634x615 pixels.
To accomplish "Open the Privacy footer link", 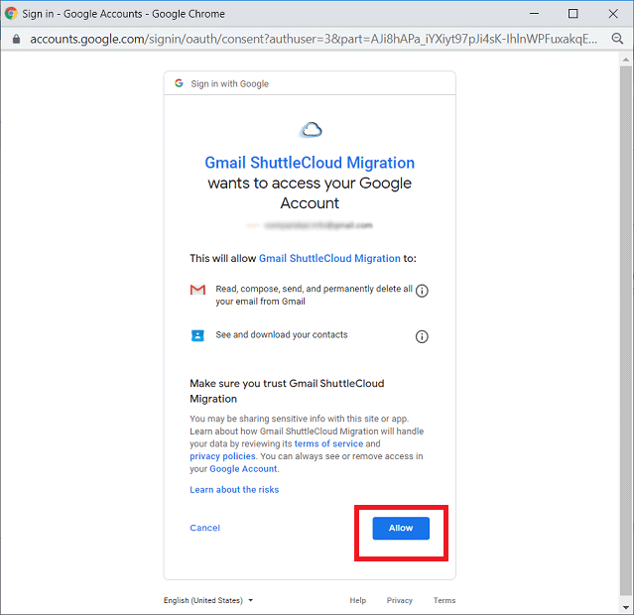I will click(x=400, y=600).
